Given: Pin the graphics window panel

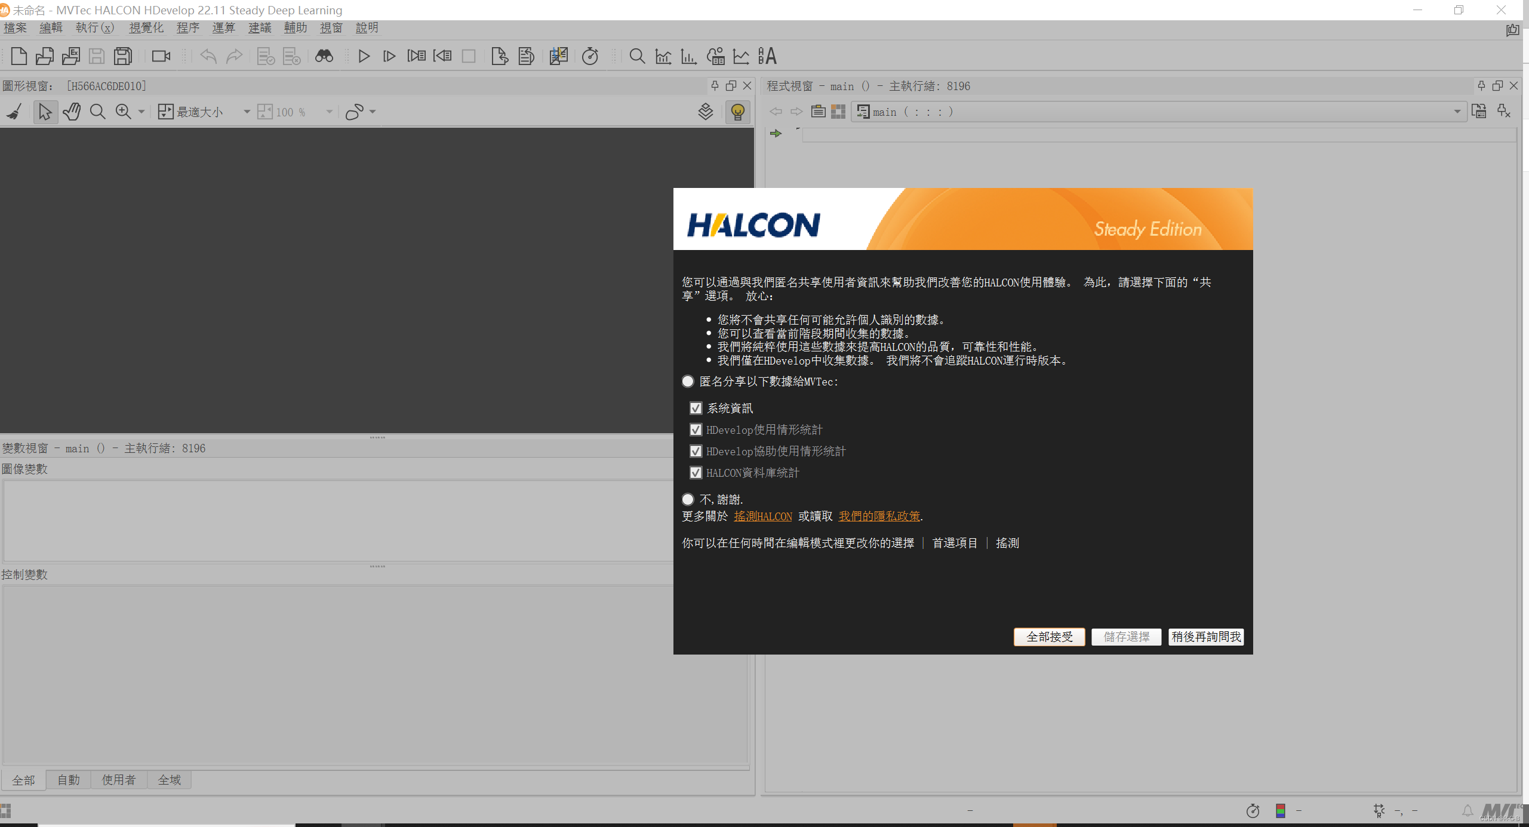Looking at the screenshot, I should click(x=715, y=85).
